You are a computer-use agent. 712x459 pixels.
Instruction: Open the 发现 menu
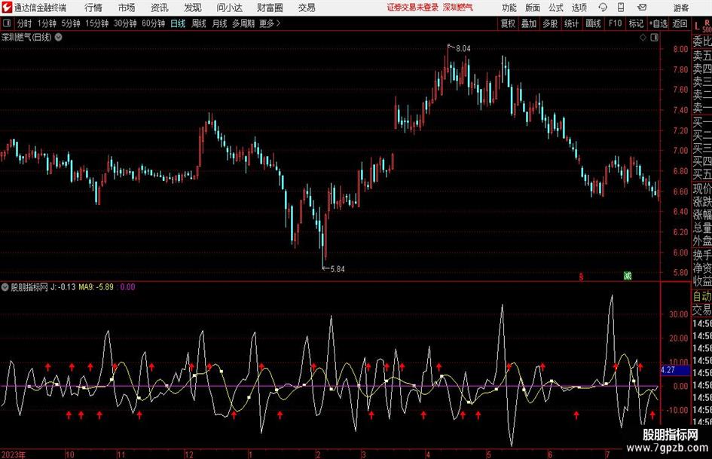193,8
